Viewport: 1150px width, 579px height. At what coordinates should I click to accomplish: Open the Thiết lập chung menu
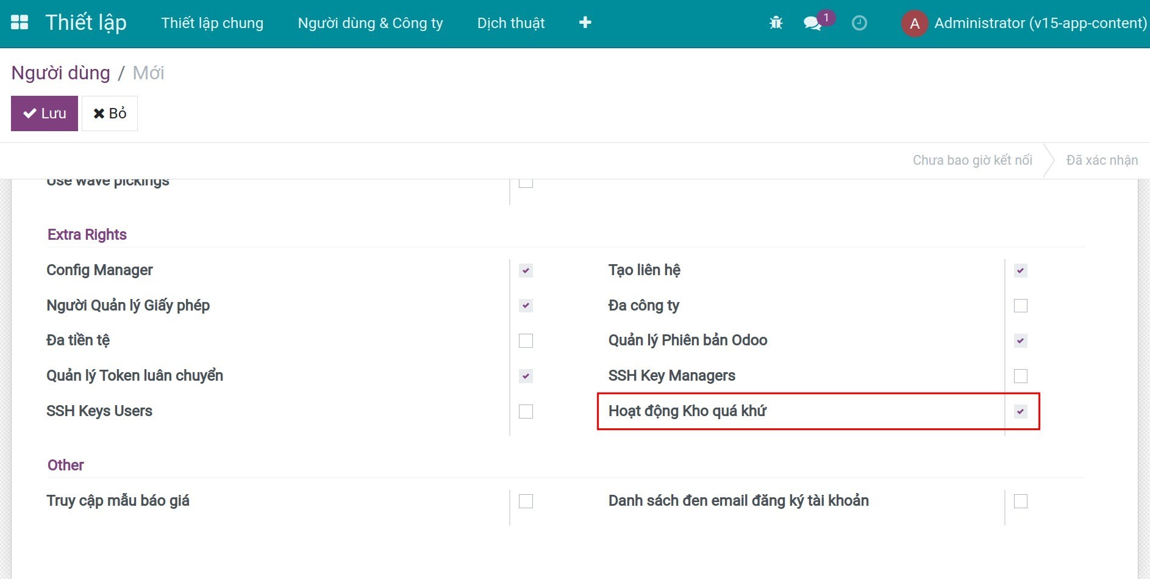(212, 23)
